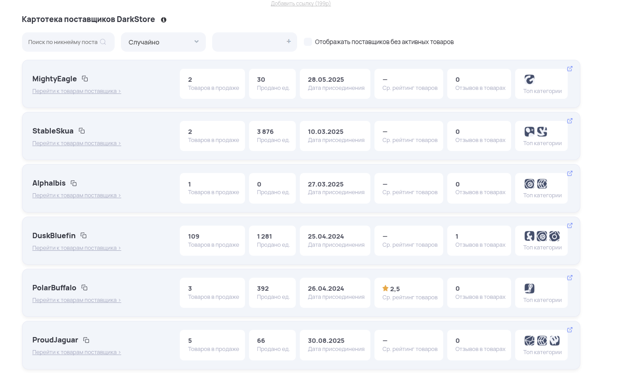Click the chevrons category icon for ProudJaguar
632x373 pixels.
[x=542, y=341]
